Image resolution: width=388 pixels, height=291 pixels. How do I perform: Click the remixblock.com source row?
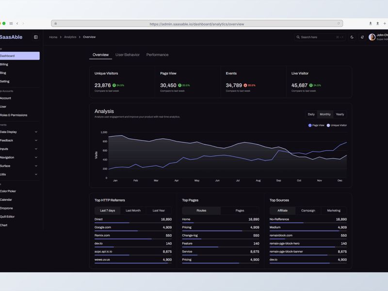[x=308, y=237]
